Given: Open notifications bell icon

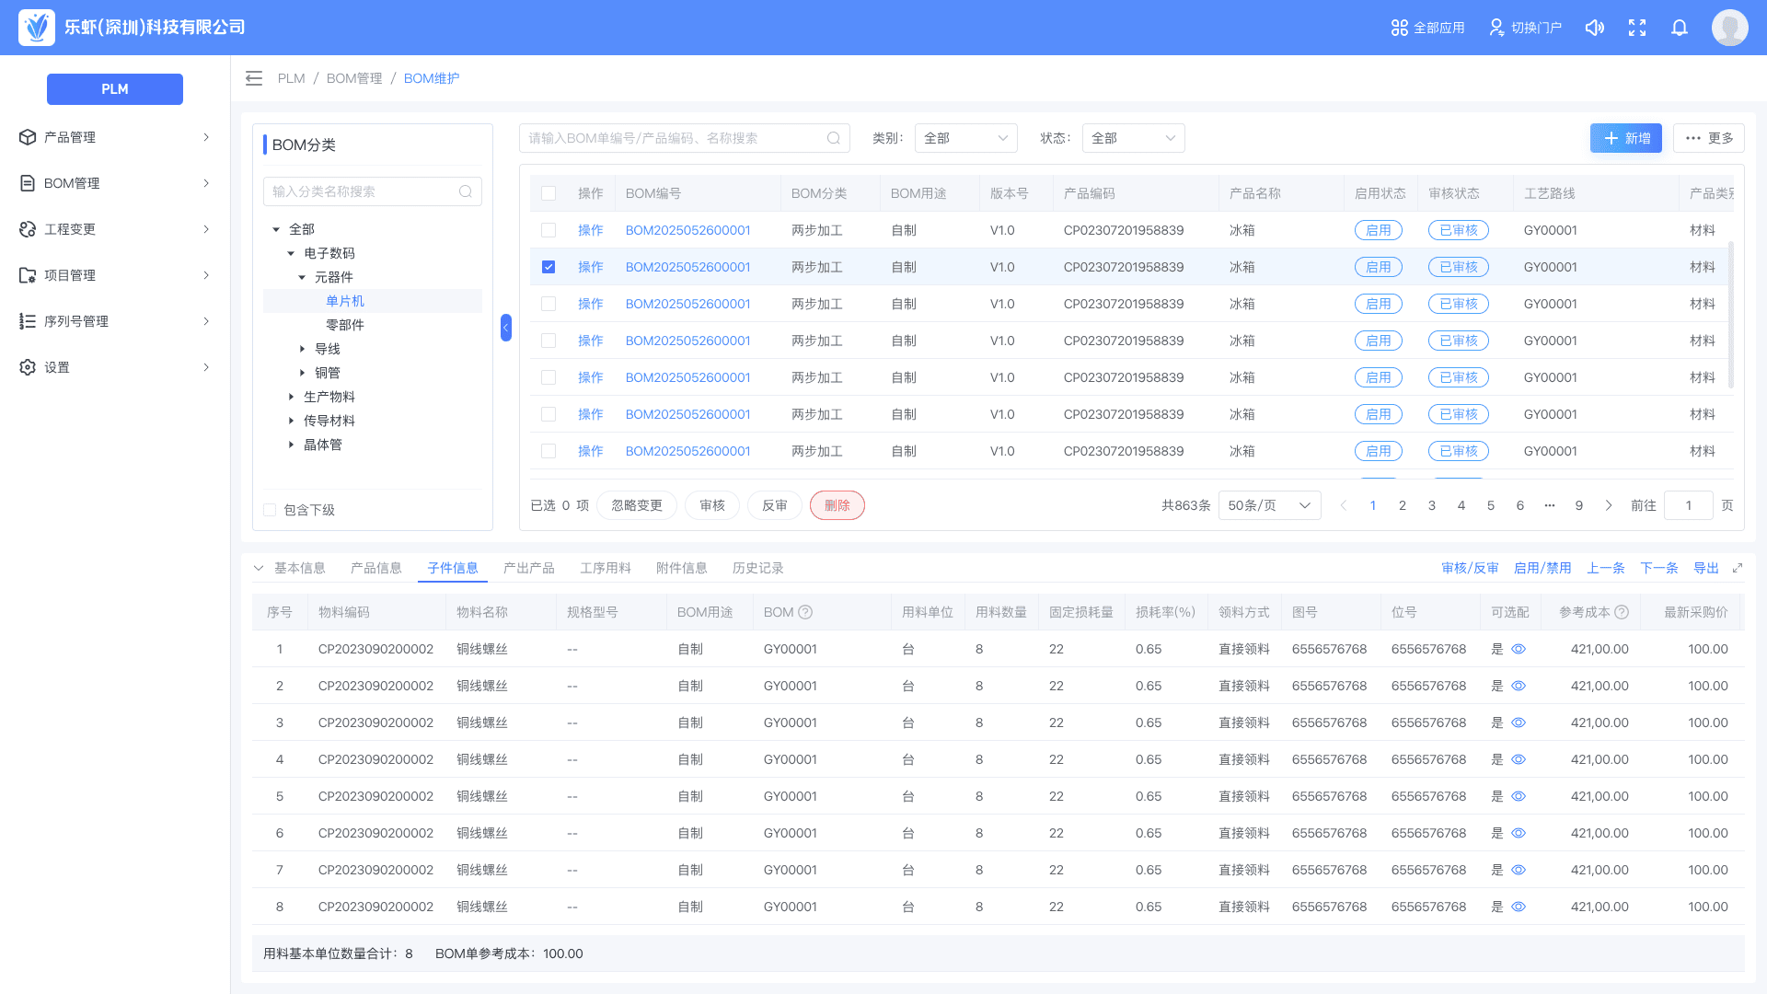Looking at the screenshot, I should pyautogui.click(x=1680, y=28).
